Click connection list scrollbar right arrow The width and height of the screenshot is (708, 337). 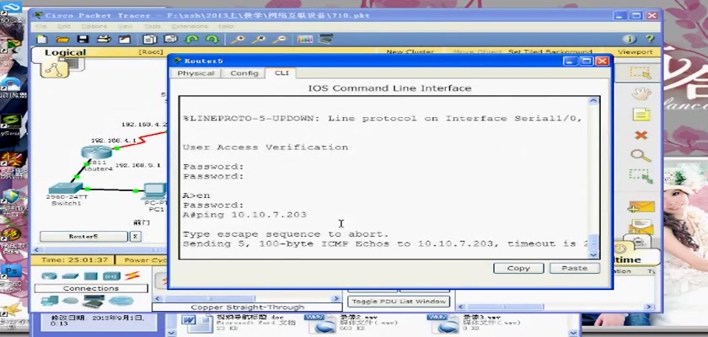tap(335, 298)
